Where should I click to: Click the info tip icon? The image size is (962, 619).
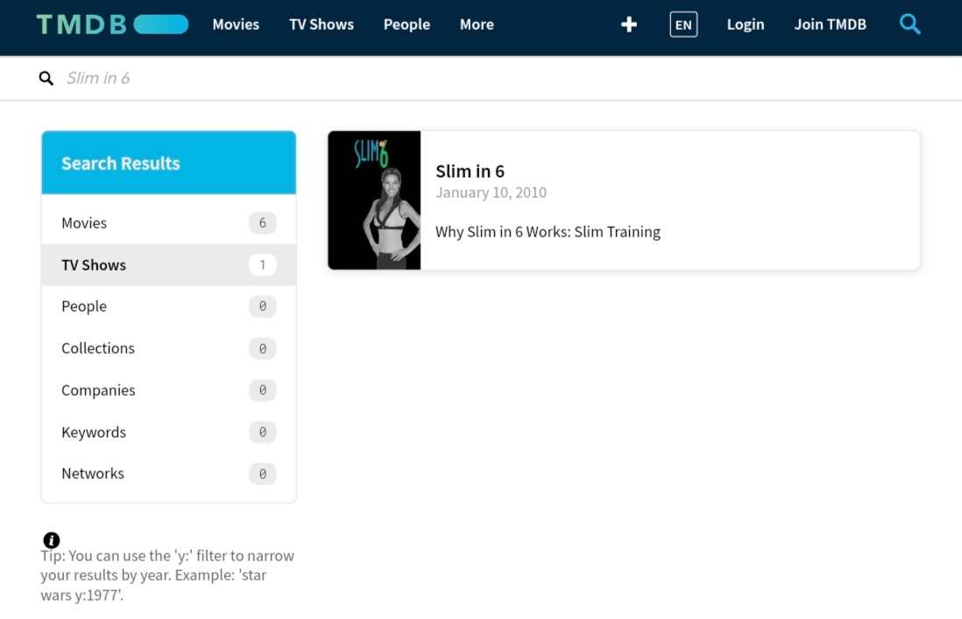[52, 540]
